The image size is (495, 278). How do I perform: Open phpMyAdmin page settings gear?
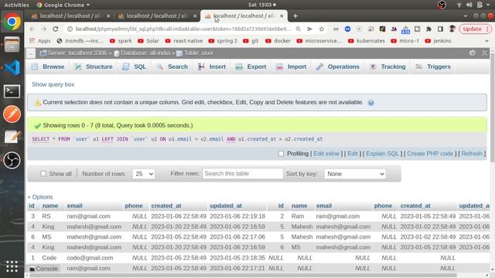pos(473,53)
